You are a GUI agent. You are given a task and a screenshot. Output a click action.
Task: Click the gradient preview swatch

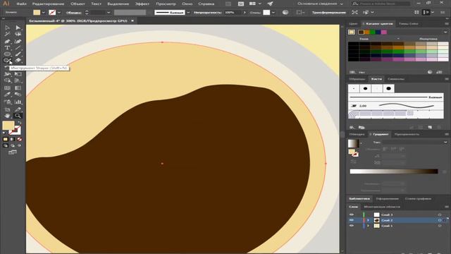[353, 143]
